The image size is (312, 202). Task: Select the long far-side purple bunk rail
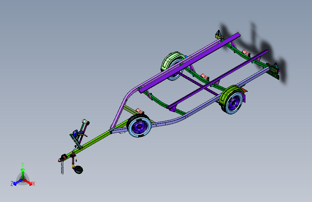pyautogui.click(x=189, y=63)
